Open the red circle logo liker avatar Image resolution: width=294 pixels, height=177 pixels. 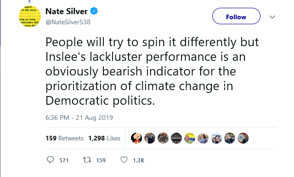(x=243, y=138)
